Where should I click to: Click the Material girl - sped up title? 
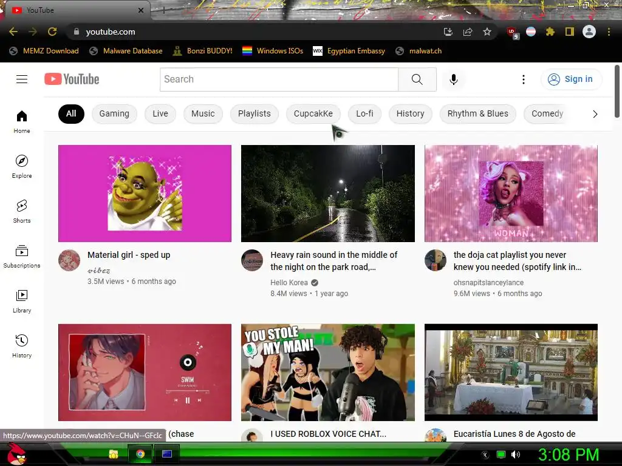click(129, 255)
